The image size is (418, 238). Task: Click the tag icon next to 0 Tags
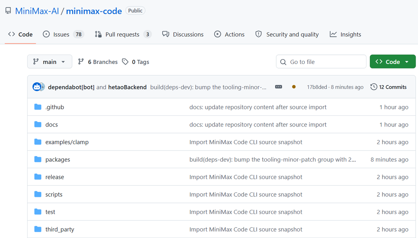125,62
